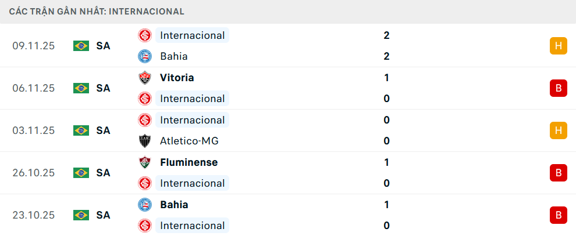The height and width of the screenshot is (236, 576).
Task: Click Brazil flag on the 26.10.25 row
Action: pyautogui.click(x=81, y=173)
